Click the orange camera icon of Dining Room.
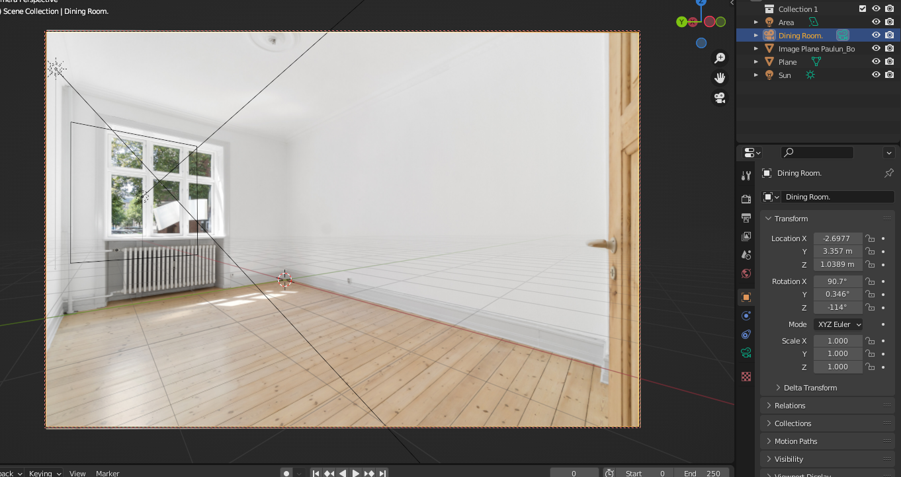 click(769, 36)
